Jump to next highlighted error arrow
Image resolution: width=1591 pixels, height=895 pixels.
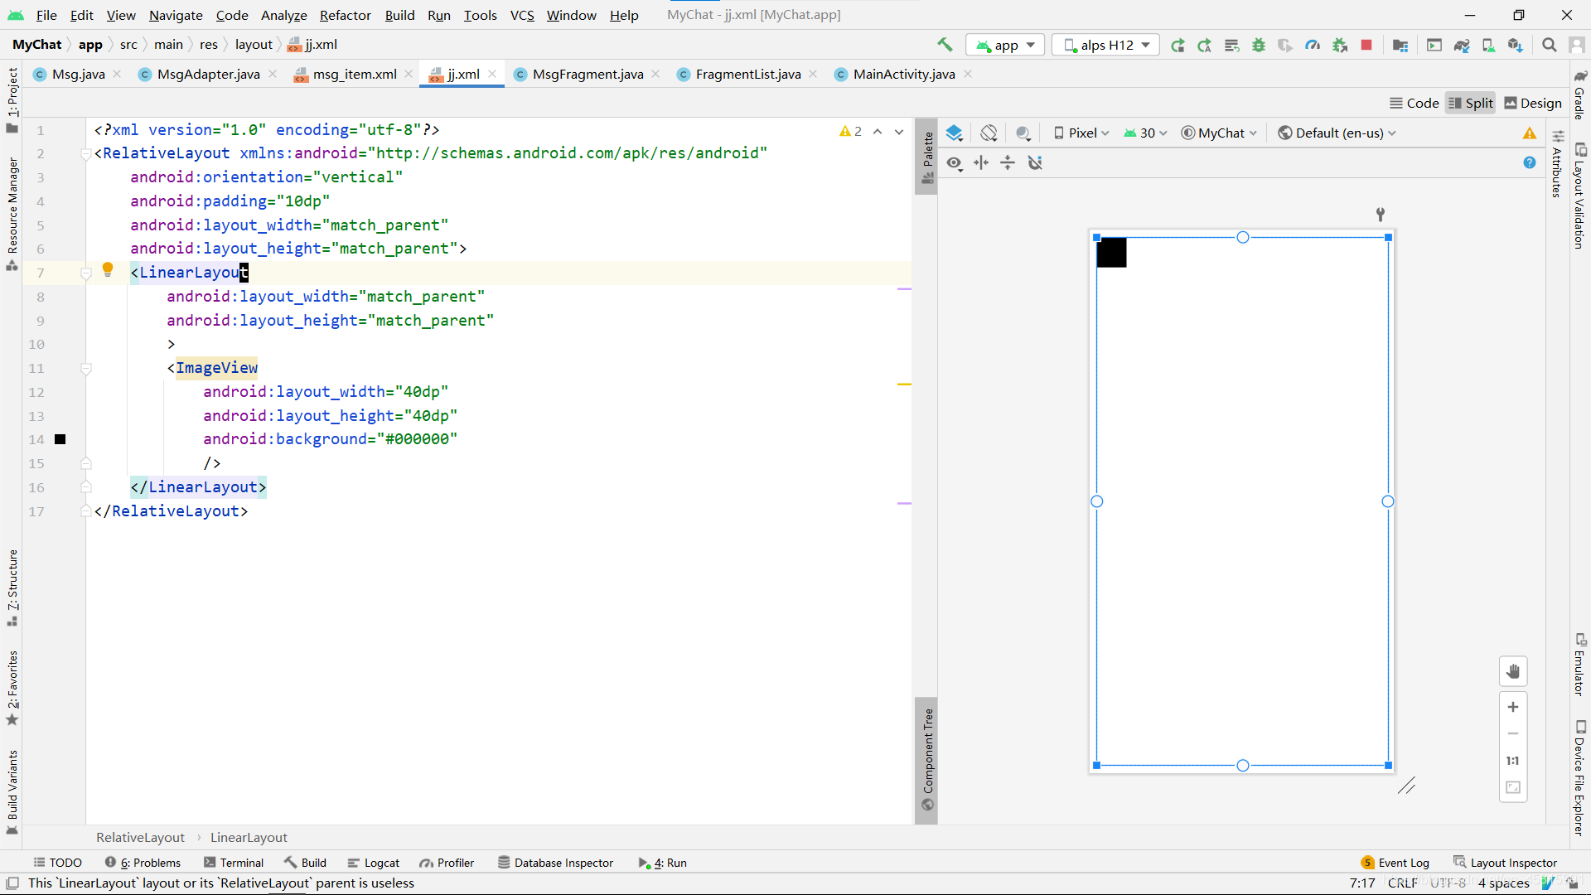899,132
